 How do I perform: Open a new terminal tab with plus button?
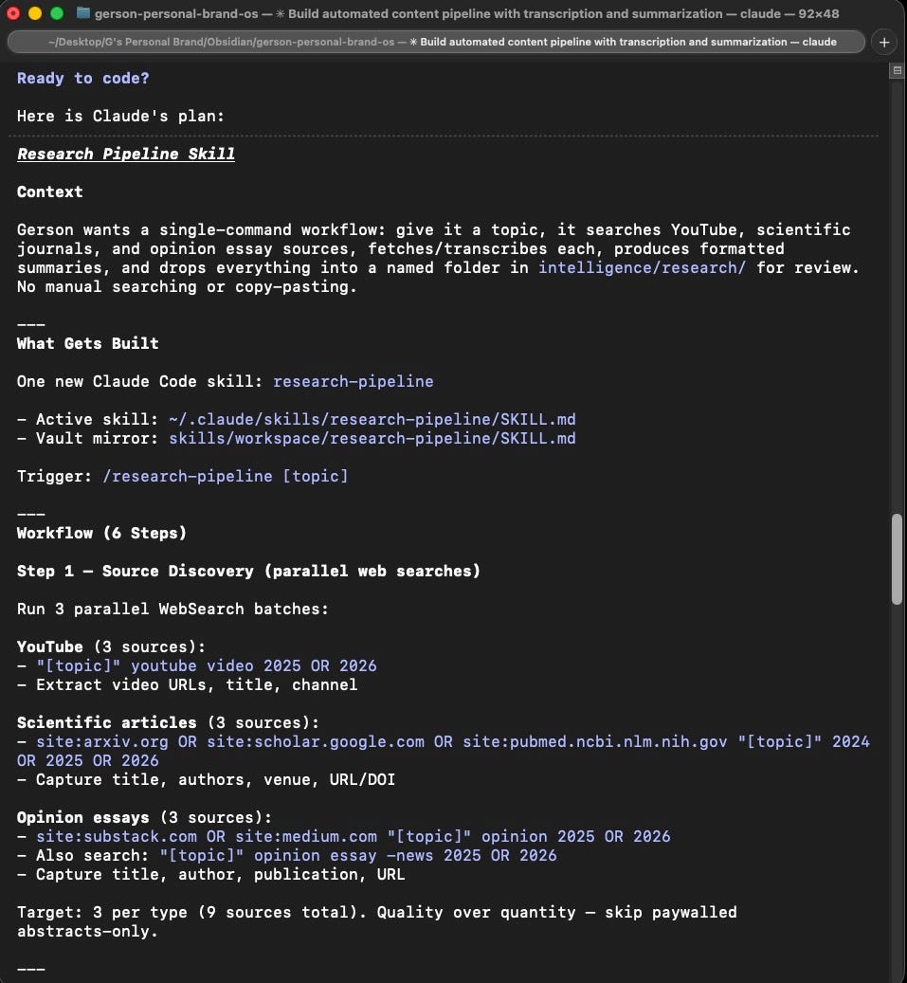(x=884, y=42)
